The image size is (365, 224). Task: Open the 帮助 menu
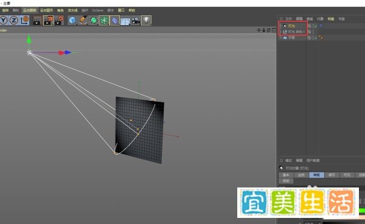[x=132, y=10]
